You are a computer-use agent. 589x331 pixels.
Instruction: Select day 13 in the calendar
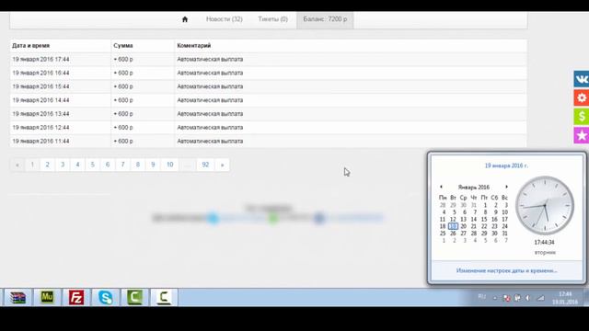click(464, 219)
